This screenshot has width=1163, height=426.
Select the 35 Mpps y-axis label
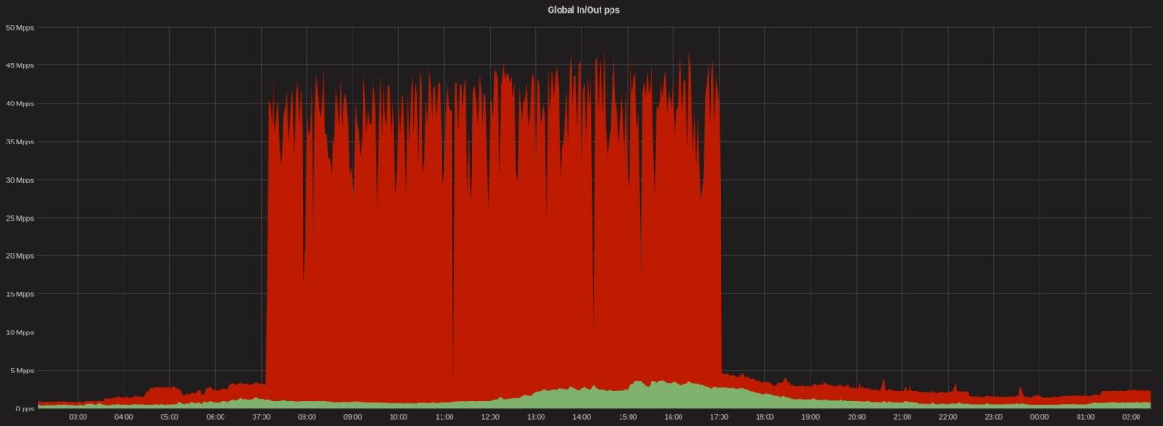19,142
